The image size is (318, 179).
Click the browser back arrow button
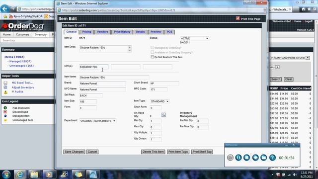click(x=5, y=9)
